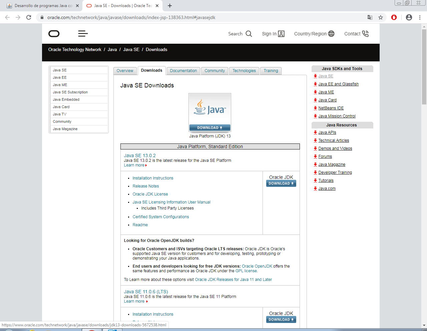
Task: Open the Documentation tab
Action: (x=183, y=71)
